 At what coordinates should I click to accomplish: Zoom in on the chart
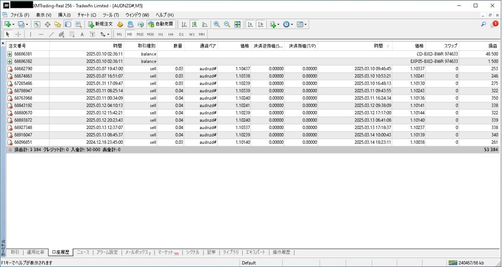tap(216, 24)
